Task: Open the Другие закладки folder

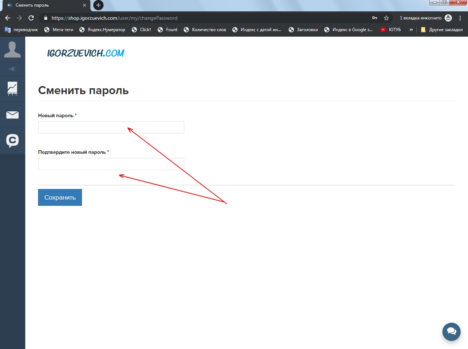Action: pos(442,30)
